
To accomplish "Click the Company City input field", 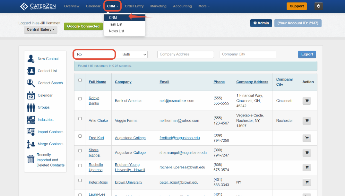I will click(x=248, y=54).
